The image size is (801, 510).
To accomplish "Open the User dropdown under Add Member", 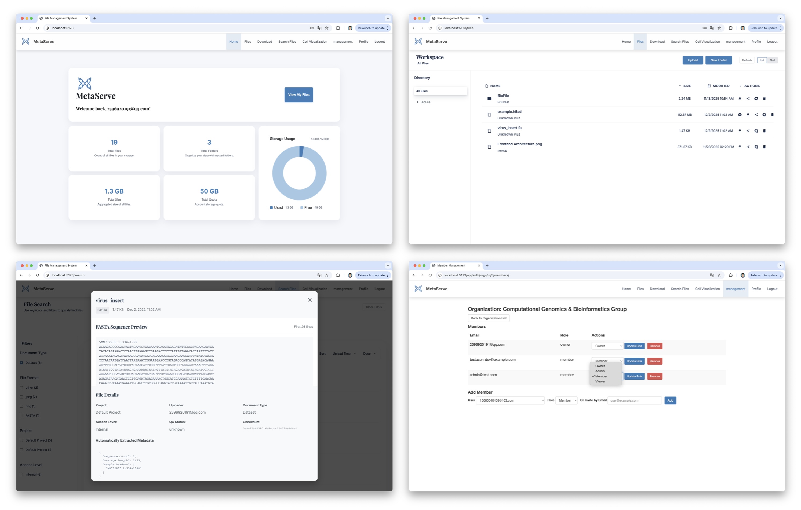I will coord(510,400).
